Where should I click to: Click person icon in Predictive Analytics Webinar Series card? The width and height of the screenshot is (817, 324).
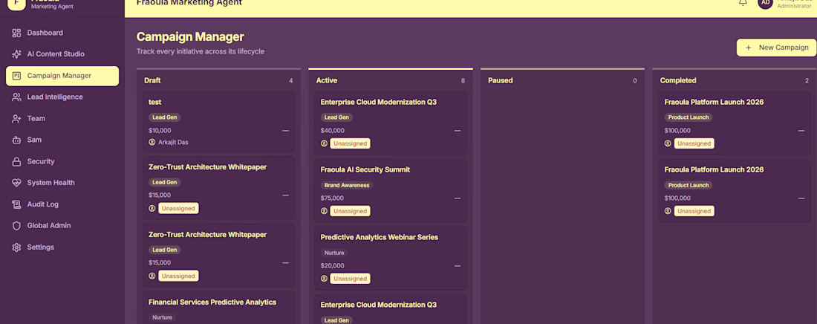324,279
